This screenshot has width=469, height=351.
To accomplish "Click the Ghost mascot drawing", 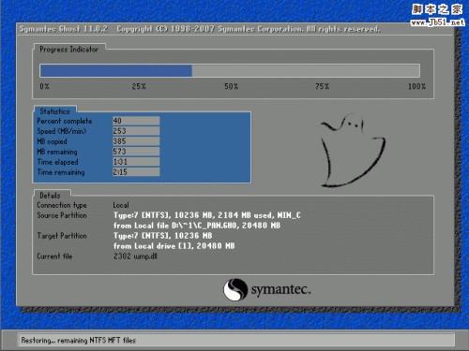I will click(x=353, y=151).
